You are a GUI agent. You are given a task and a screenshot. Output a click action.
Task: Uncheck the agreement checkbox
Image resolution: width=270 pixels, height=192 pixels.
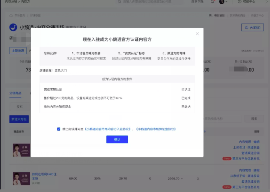click(x=59, y=129)
